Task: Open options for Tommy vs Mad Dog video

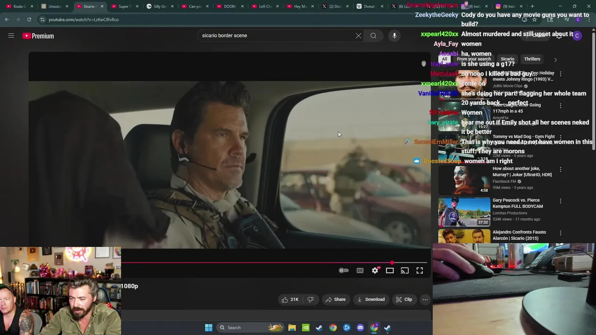Action: click(561, 137)
